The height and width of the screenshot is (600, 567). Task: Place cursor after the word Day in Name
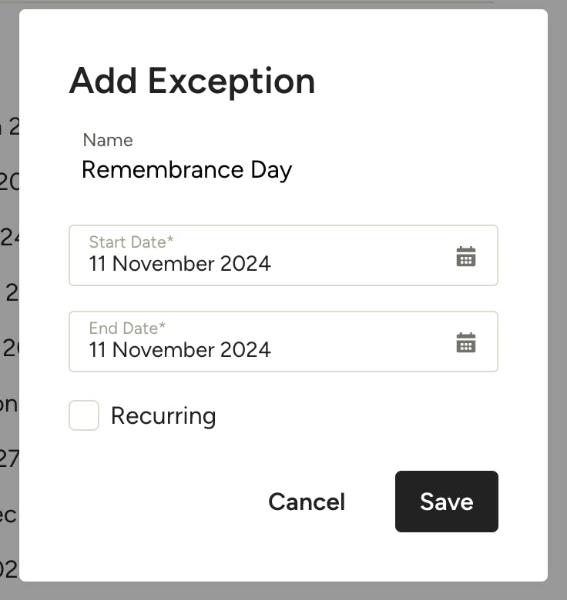[294, 169]
